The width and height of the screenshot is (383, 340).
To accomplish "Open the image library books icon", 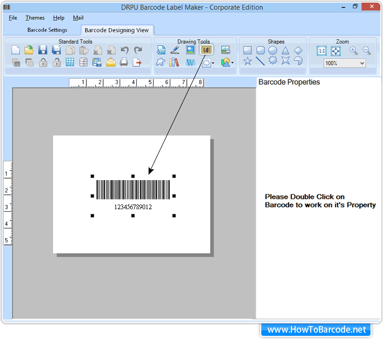I will [174, 62].
